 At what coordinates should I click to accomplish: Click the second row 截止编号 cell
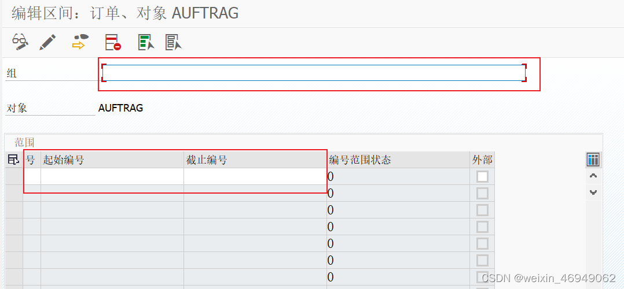[255, 193]
